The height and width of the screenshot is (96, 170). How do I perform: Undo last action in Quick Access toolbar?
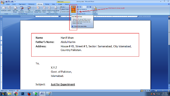pyautogui.click(x=9, y=1)
